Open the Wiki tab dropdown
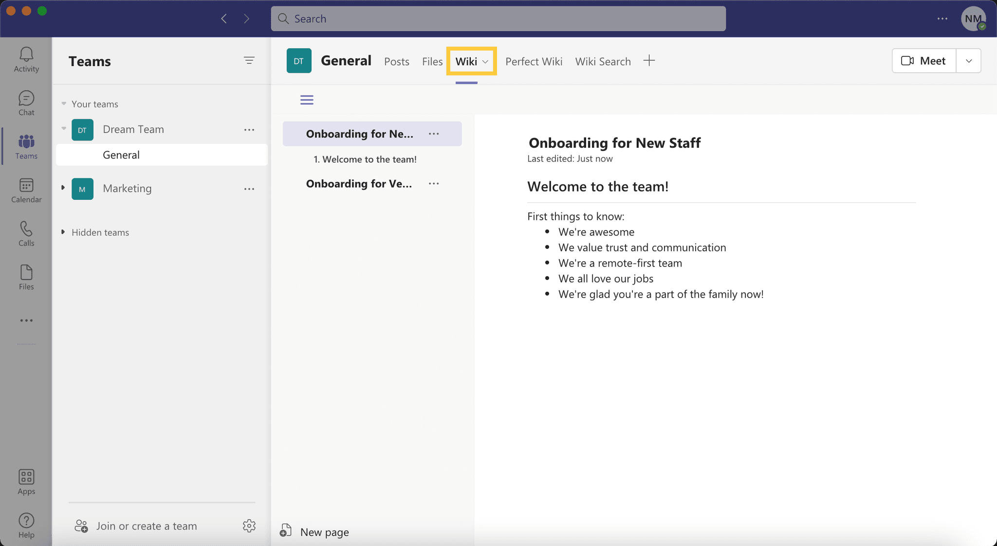 485,62
